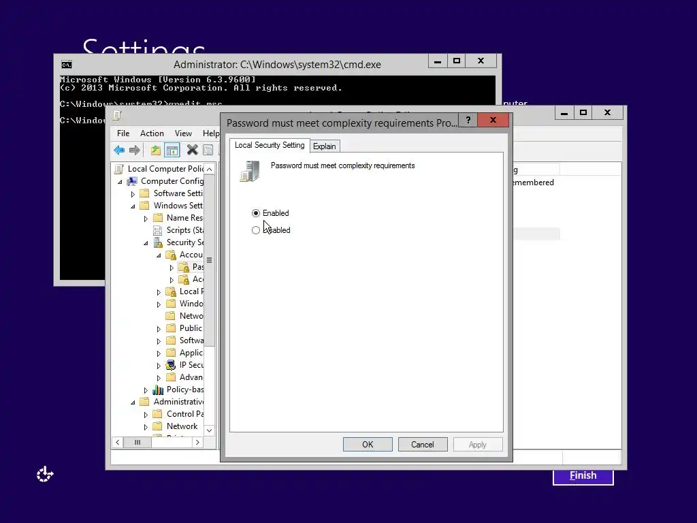Click the Policy-based QoS bar chart icon
This screenshot has width=697, height=523.
pos(158,390)
